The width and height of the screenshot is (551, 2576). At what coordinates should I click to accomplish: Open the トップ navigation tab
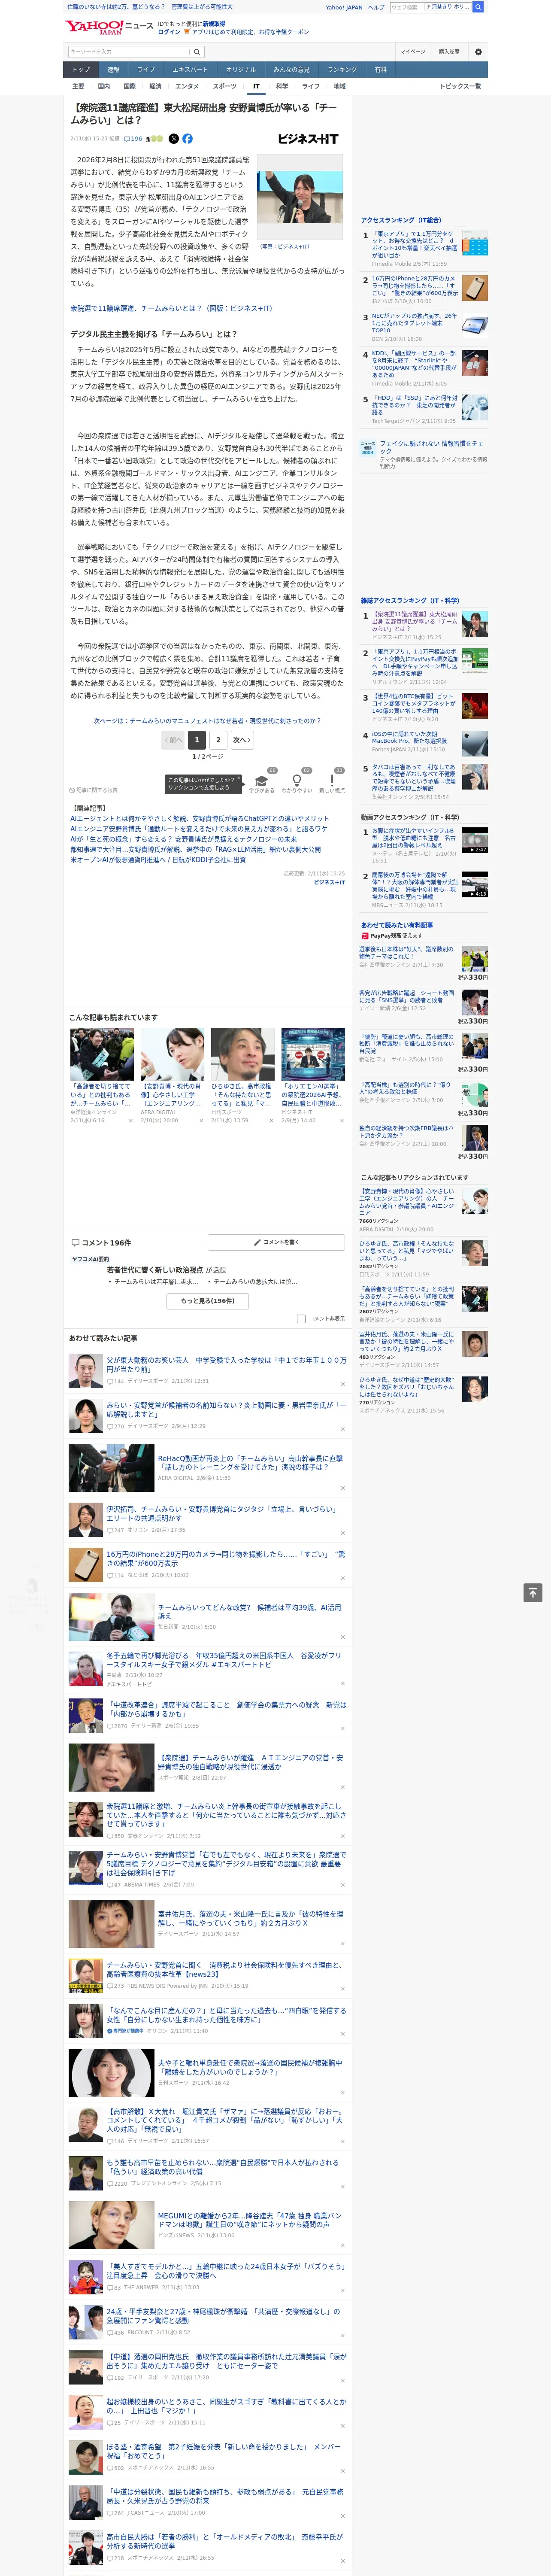(81, 70)
